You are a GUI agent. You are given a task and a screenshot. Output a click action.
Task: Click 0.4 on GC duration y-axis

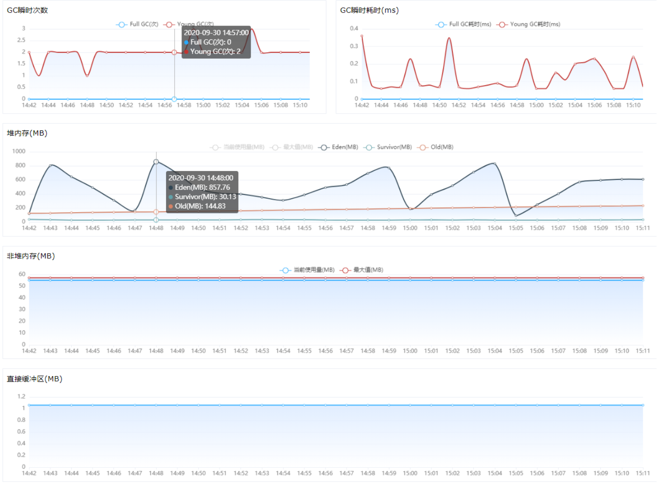[354, 29]
